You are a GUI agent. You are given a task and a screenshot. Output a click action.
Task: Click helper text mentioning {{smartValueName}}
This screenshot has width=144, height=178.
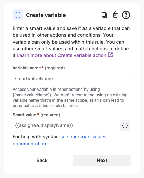click(x=70, y=98)
